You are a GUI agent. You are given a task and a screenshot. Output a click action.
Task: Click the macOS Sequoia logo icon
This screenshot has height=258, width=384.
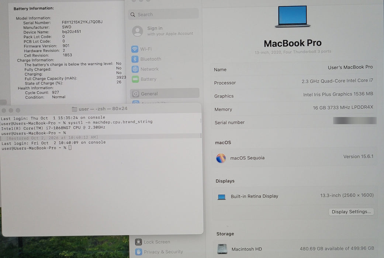(221, 158)
